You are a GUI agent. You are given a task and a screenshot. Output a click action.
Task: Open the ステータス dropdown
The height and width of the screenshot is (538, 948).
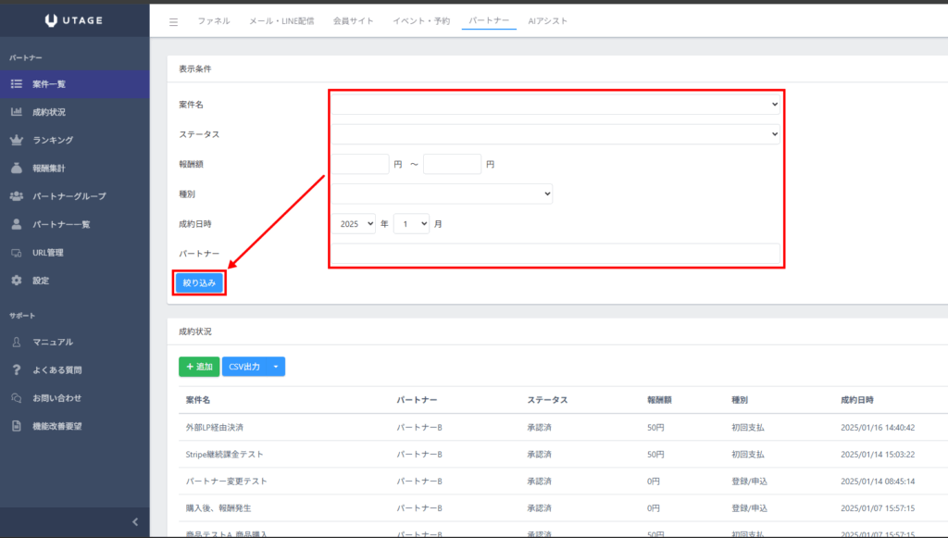tap(555, 134)
